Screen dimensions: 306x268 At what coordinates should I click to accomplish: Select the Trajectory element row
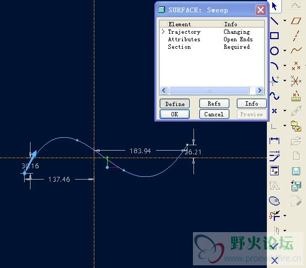click(212, 32)
